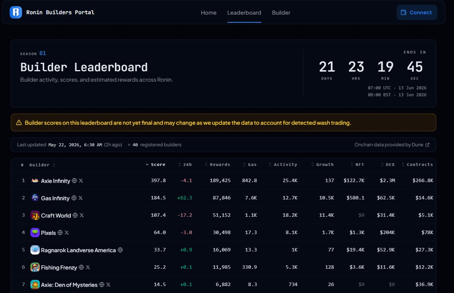
Task: Open the Craft World builder name
Action: click(56, 216)
